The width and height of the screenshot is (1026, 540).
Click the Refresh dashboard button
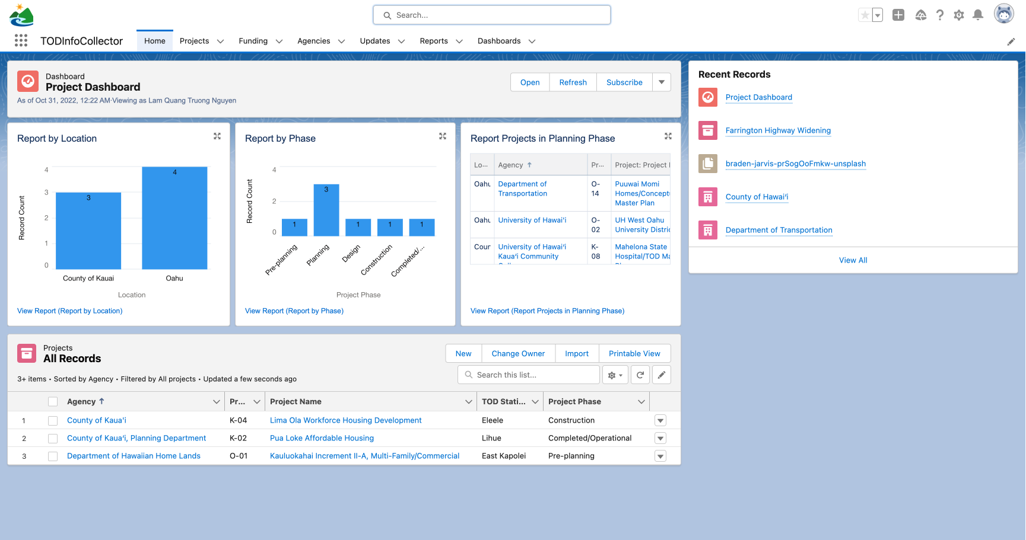tap(572, 82)
